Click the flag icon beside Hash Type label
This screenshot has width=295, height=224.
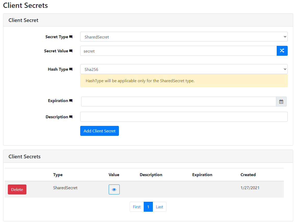click(x=71, y=69)
